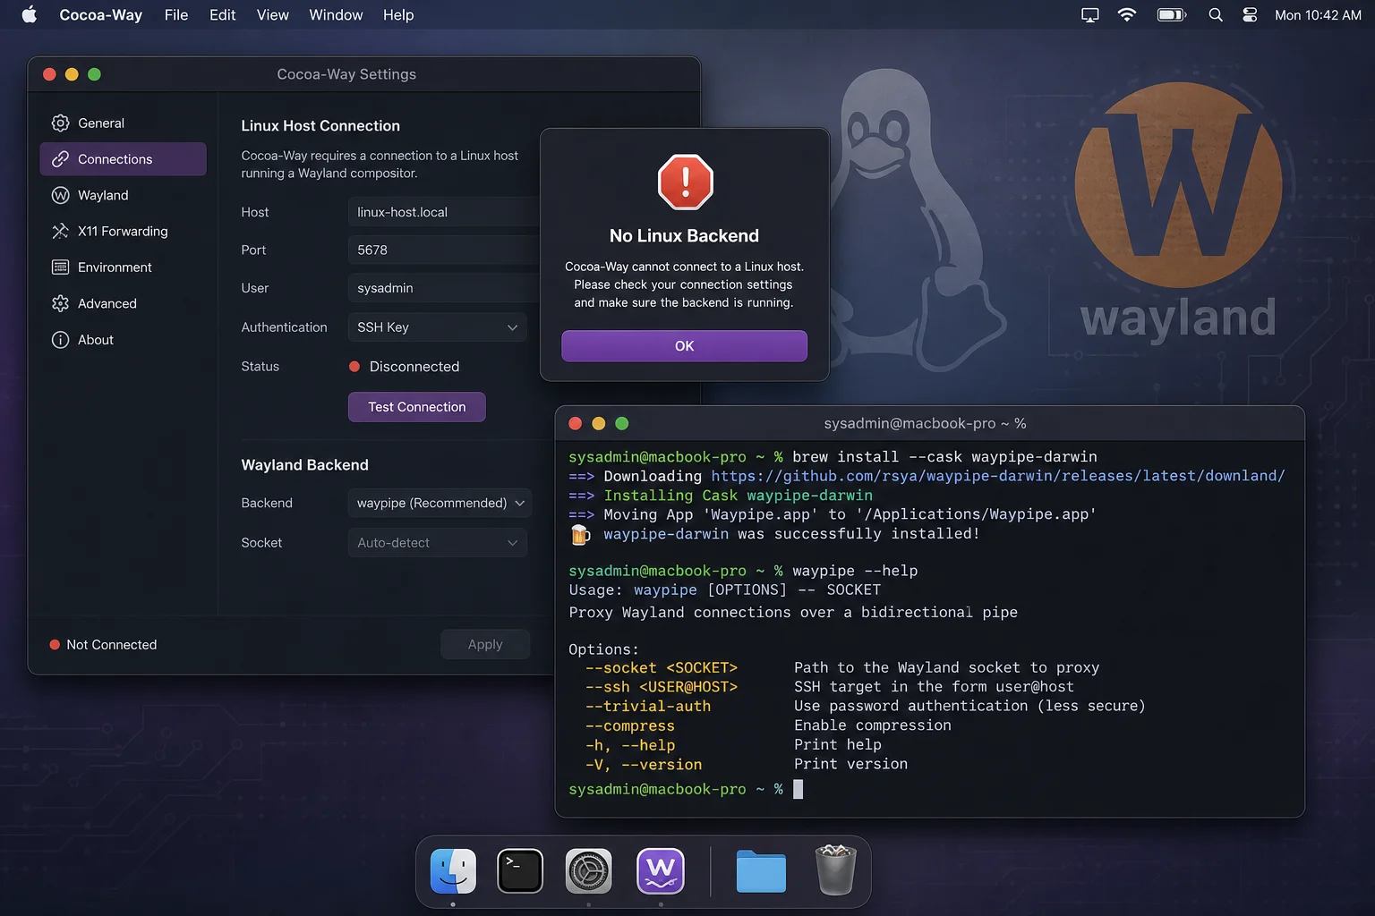Open the Advanced gear icon in sidebar
This screenshot has height=916, width=1375.
[60, 303]
